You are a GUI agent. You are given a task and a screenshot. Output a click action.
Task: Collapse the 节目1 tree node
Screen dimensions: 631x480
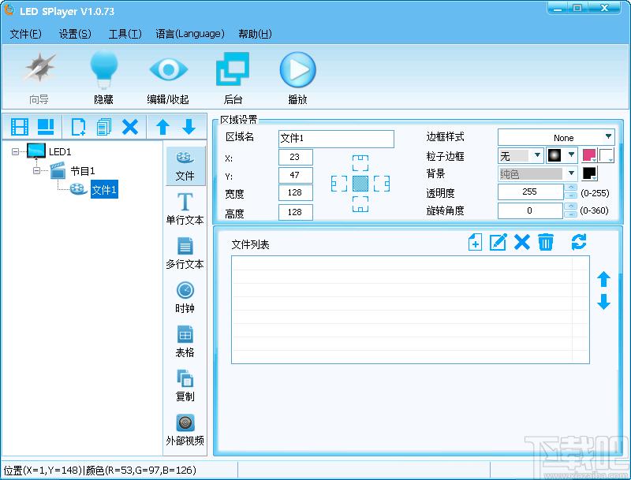[36, 171]
